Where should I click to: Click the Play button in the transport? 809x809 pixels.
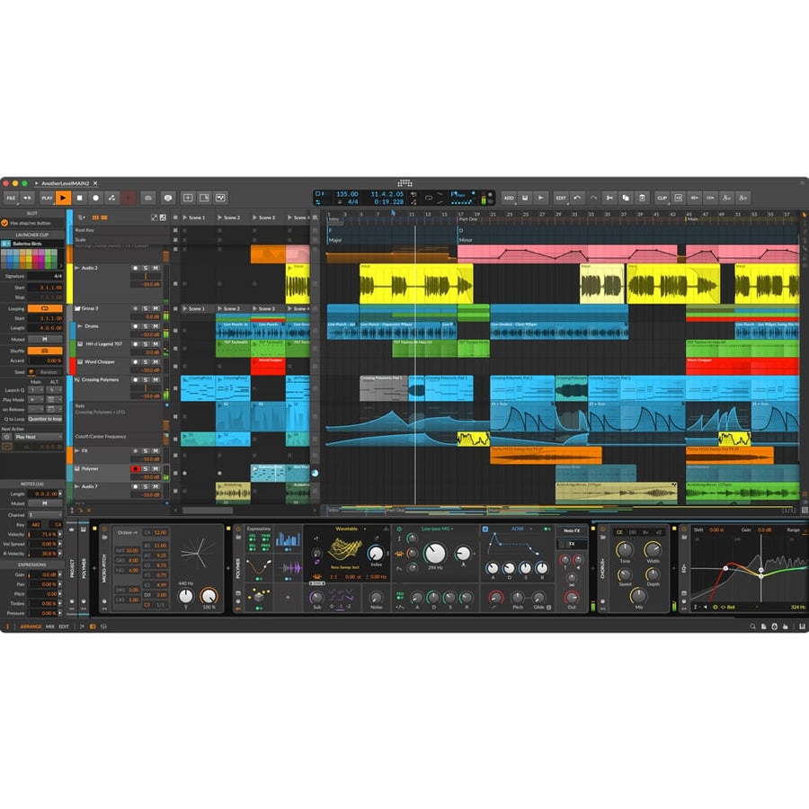point(62,198)
